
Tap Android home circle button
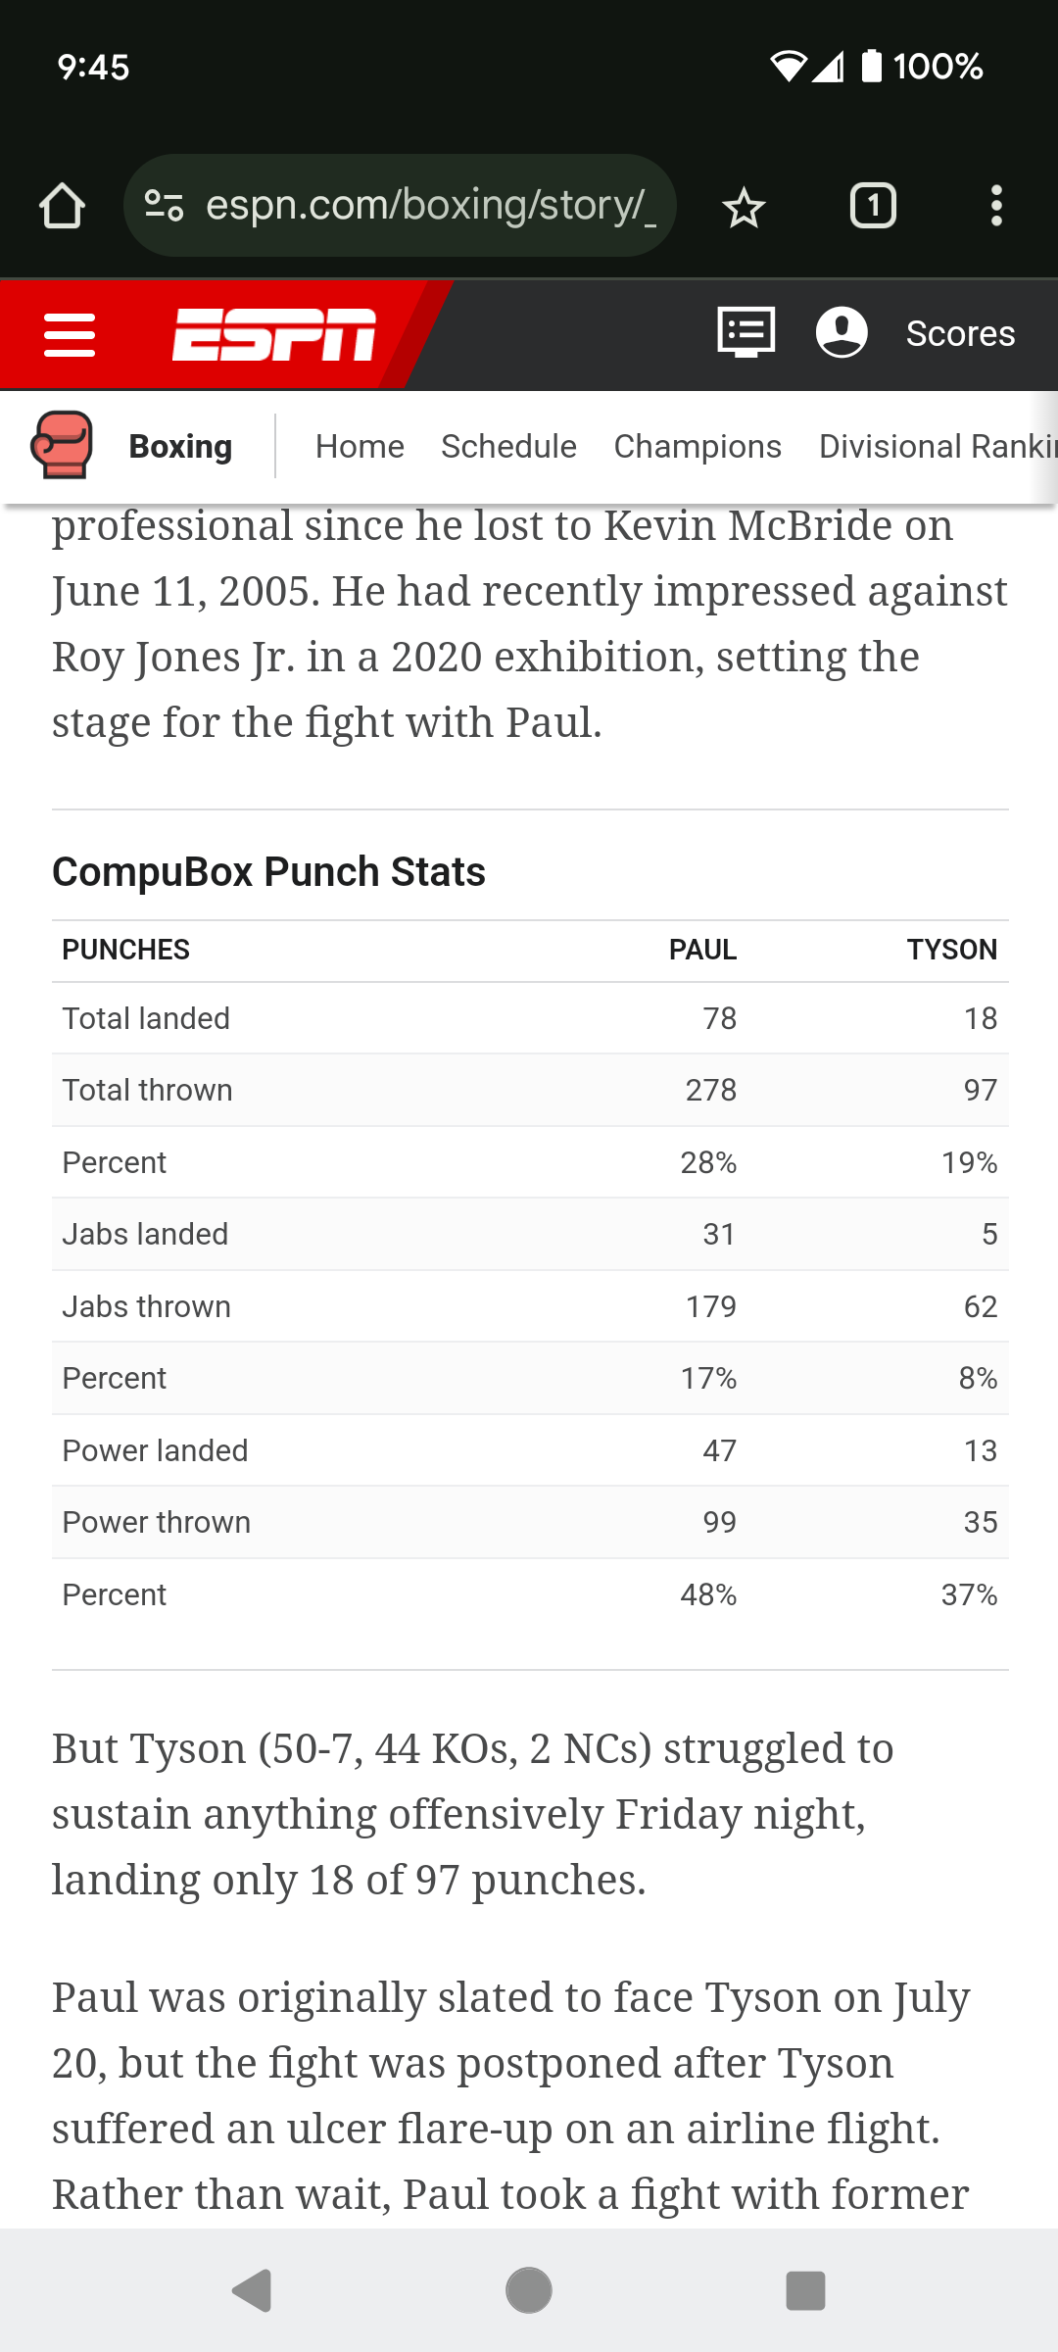coord(529,2290)
